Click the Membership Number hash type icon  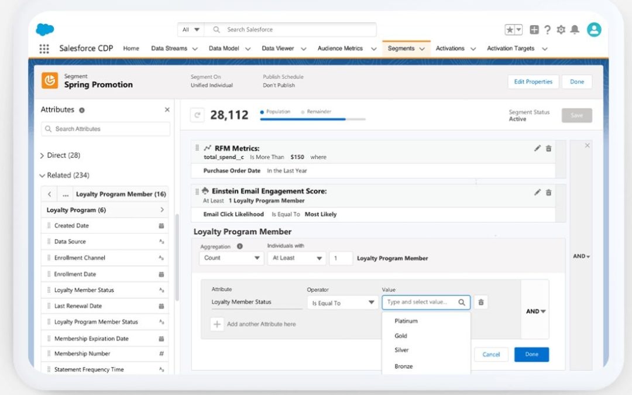(162, 353)
